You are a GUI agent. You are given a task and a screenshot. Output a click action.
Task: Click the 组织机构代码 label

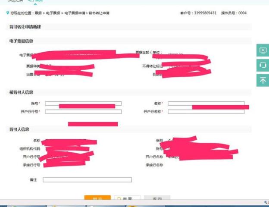(30, 149)
